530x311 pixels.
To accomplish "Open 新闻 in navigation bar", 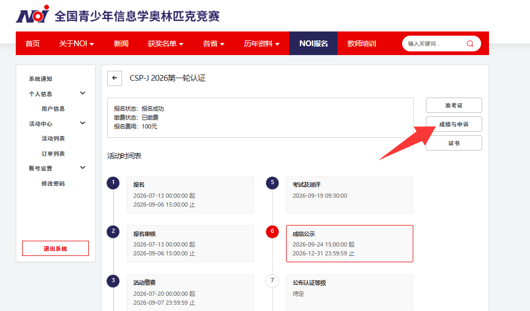I will pyautogui.click(x=121, y=44).
